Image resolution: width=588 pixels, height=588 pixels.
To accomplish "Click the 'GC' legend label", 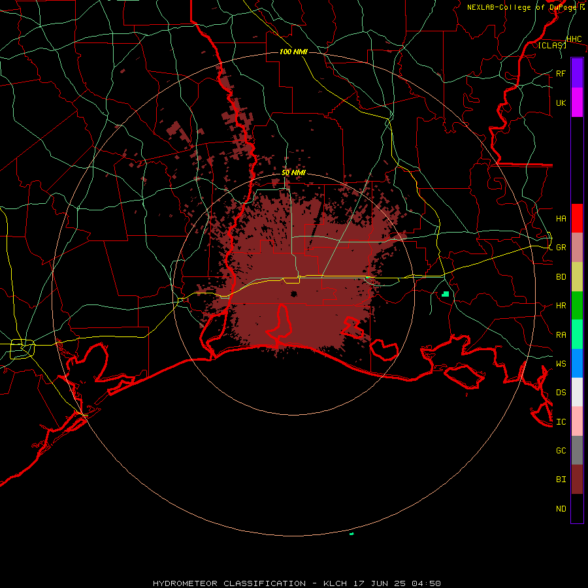I will (x=561, y=450).
